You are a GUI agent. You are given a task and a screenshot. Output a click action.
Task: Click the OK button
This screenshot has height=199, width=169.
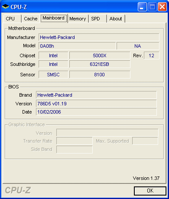pos(150,191)
